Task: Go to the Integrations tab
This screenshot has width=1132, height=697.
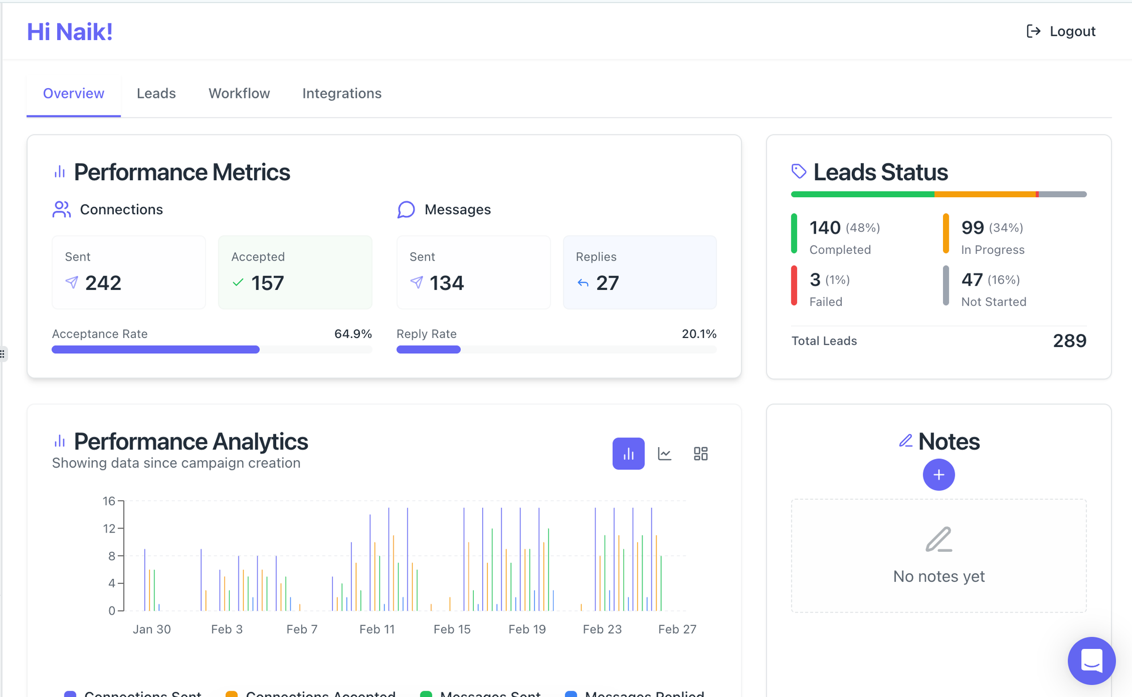Action: click(x=342, y=93)
